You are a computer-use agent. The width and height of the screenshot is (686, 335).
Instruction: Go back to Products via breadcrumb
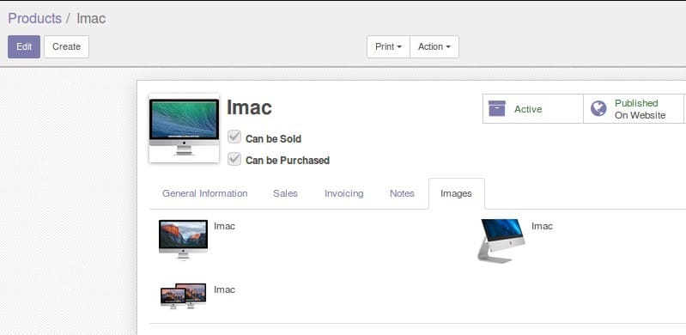click(x=35, y=18)
